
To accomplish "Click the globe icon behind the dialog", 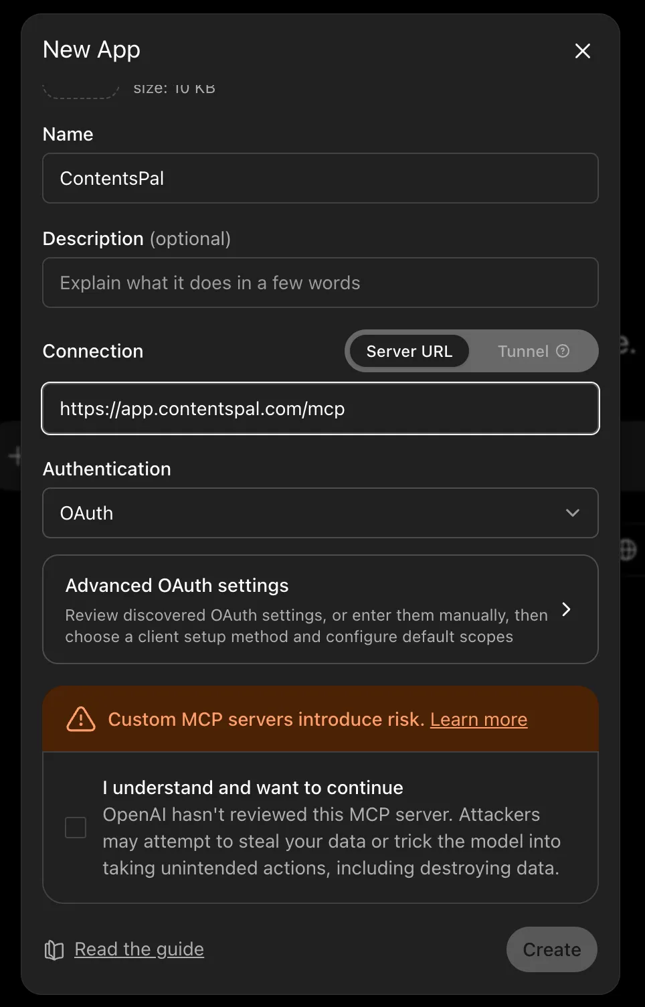I will click(628, 550).
